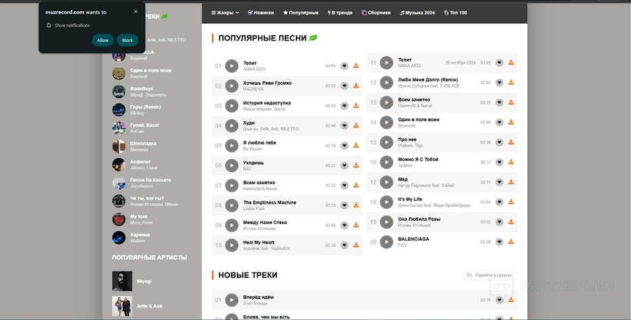Favorite Я люблю тебя with heart icon
The height and width of the screenshot is (320, 631).
[344, 146]
